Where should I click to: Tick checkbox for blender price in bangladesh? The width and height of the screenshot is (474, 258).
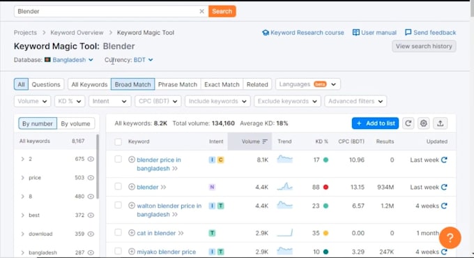click(118, 160)
